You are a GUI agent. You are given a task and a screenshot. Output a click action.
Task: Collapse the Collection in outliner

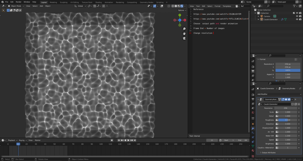[255, 13]
